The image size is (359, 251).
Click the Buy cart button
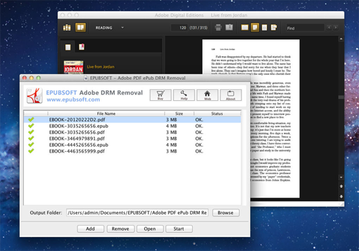(160, 95)
